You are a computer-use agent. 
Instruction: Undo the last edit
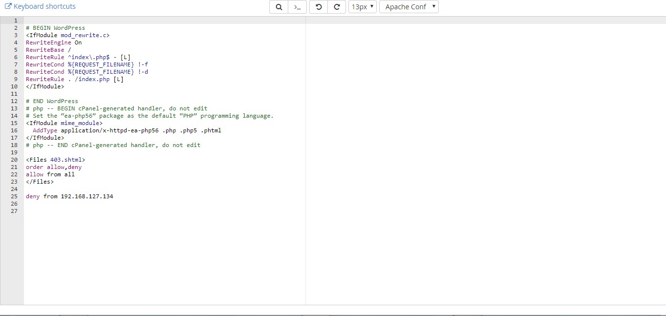[x=319, y=7]
